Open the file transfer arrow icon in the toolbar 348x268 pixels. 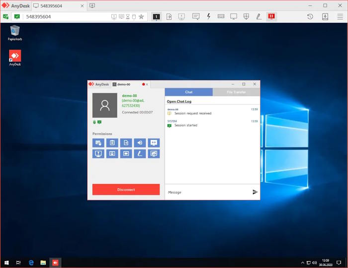click(169, 16)
